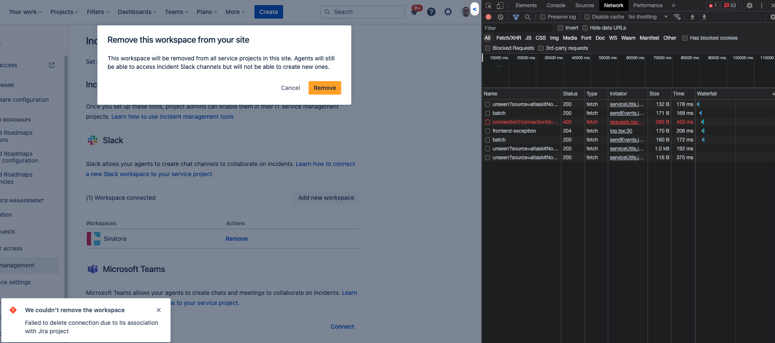Filter requests by JS type

click(528, 38)
